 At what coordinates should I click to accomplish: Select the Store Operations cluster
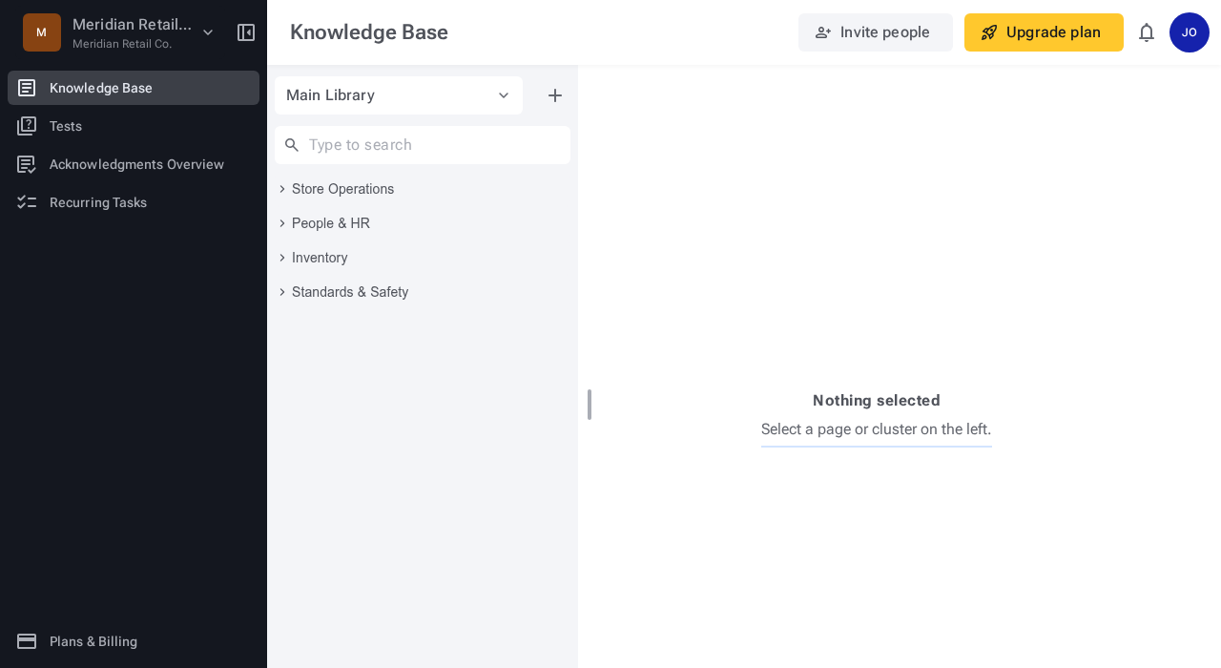(x=342, y=189)
